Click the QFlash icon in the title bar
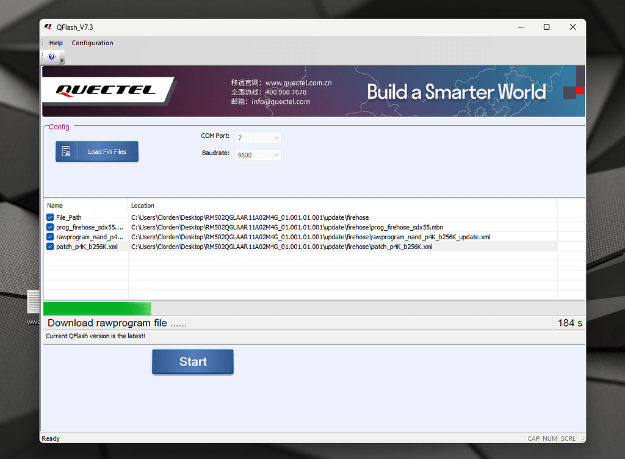 pyautogui.click(x=47, y=27)
